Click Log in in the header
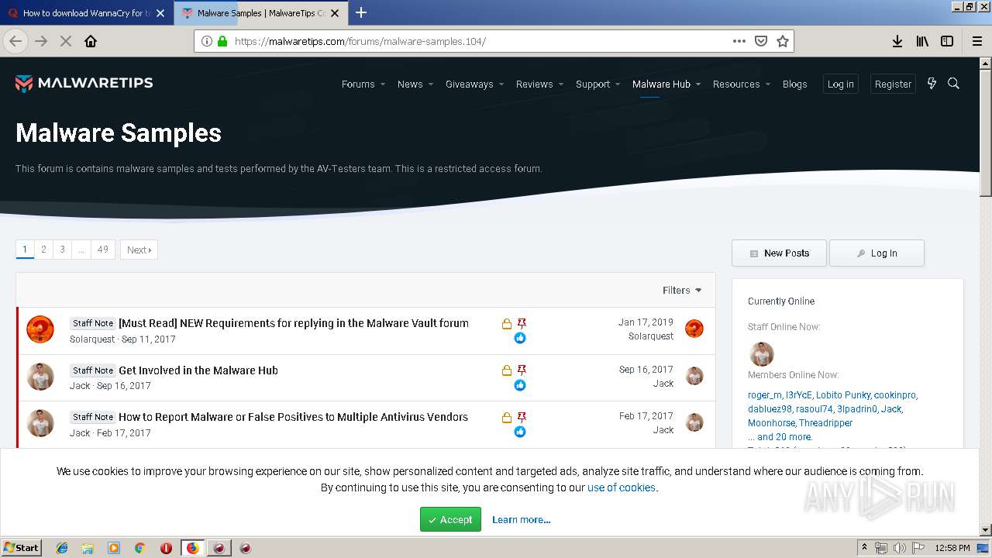Viewport: 992px width, 558px height. click(840, 84)
